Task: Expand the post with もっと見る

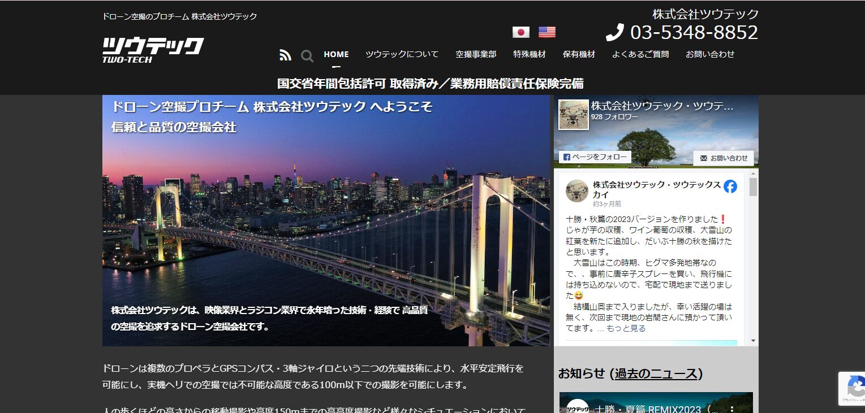Action: [626, 328]
